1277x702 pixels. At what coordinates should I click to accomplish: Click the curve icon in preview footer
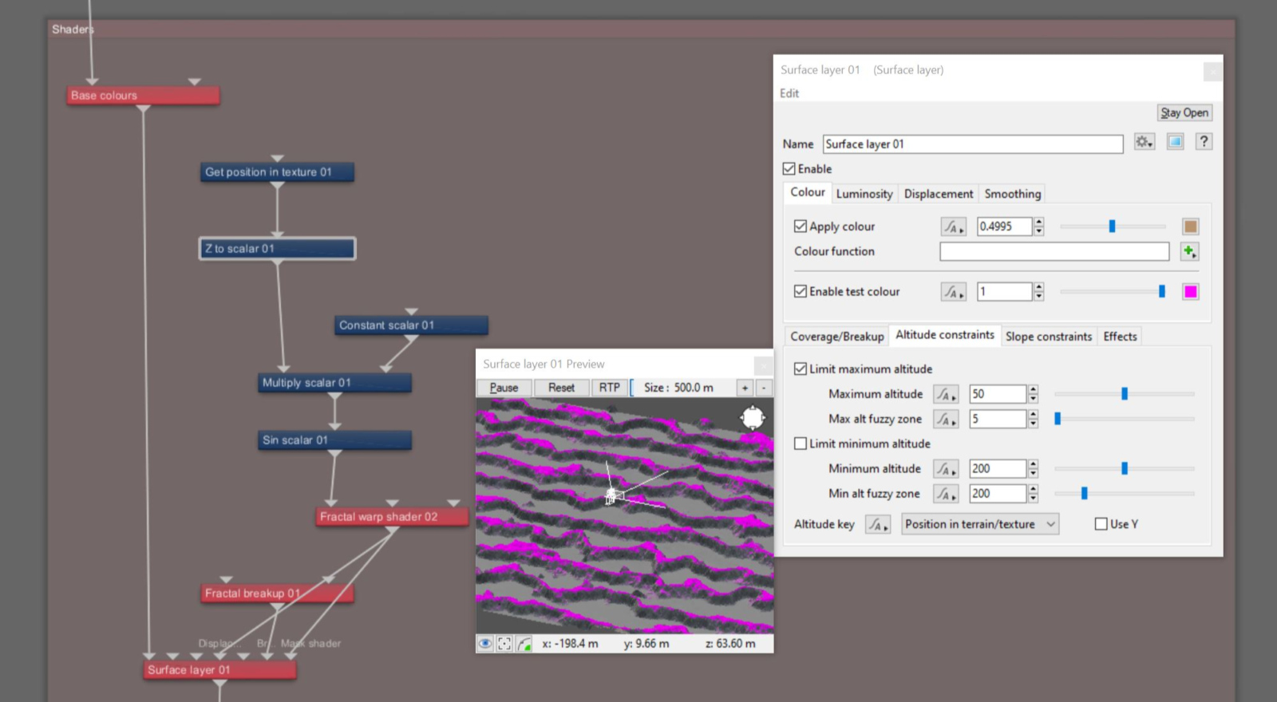[524, 644]
